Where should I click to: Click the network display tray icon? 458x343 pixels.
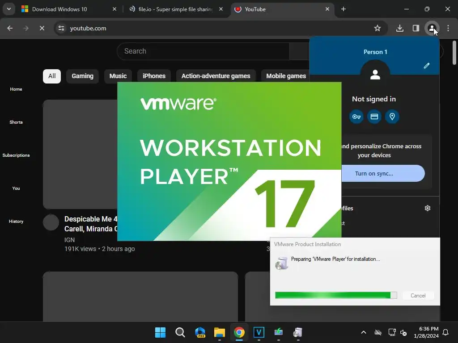[392, 332]
